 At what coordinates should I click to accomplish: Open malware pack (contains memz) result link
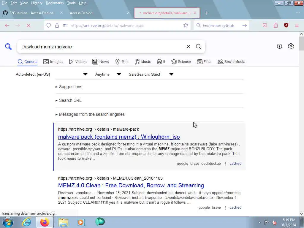coord(119,137)
